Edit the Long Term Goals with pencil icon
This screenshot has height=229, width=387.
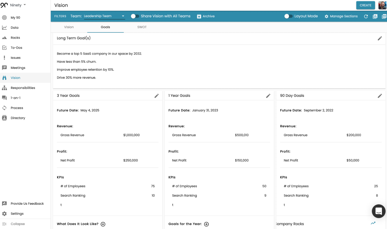tap(380, 38)
